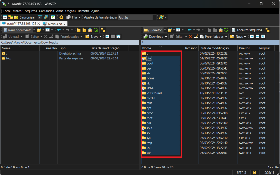280x175 pixels.
Task: Expand the remote Novo dropdown arrow
Action: 245,37
